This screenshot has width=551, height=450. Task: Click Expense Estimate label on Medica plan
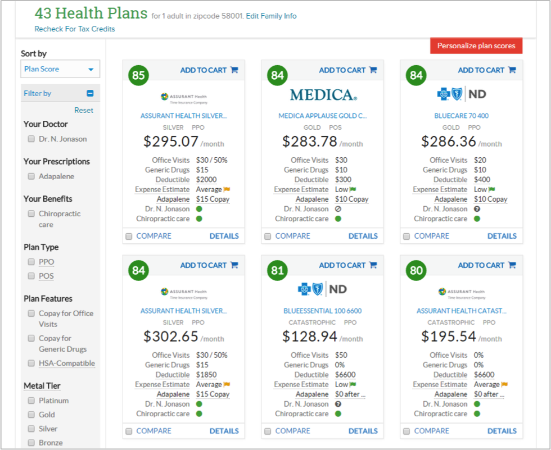click(301, 189)
